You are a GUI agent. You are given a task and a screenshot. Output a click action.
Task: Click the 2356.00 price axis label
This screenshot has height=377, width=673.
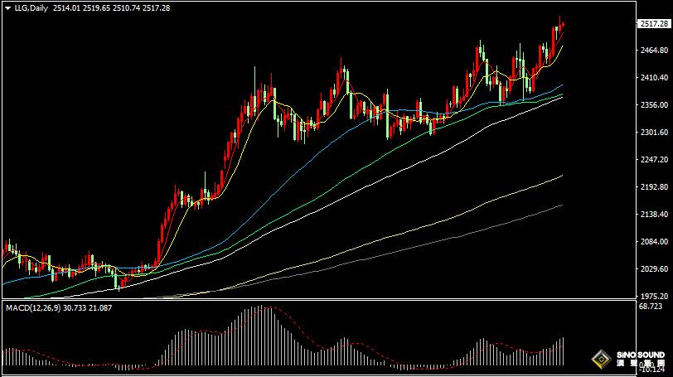click(x=653, y=105)
